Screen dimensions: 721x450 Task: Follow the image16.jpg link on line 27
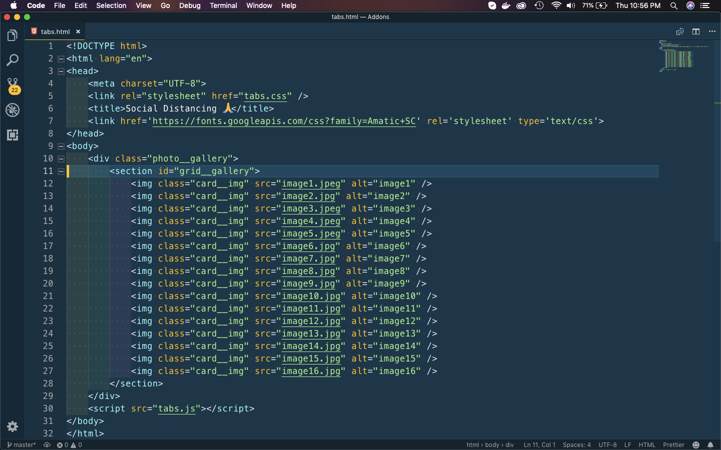click(x=311, y=371)
